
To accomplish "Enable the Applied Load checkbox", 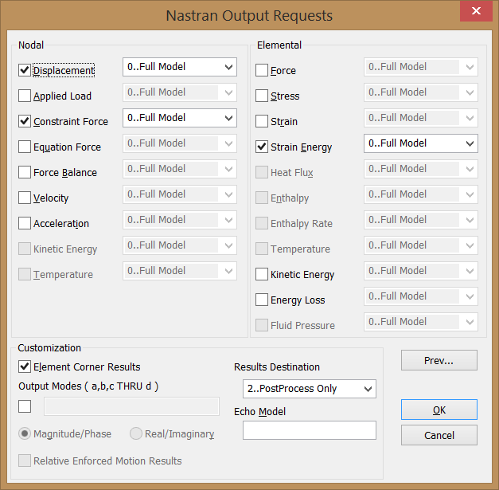I will pyautogui.click(x=25, y=96).
